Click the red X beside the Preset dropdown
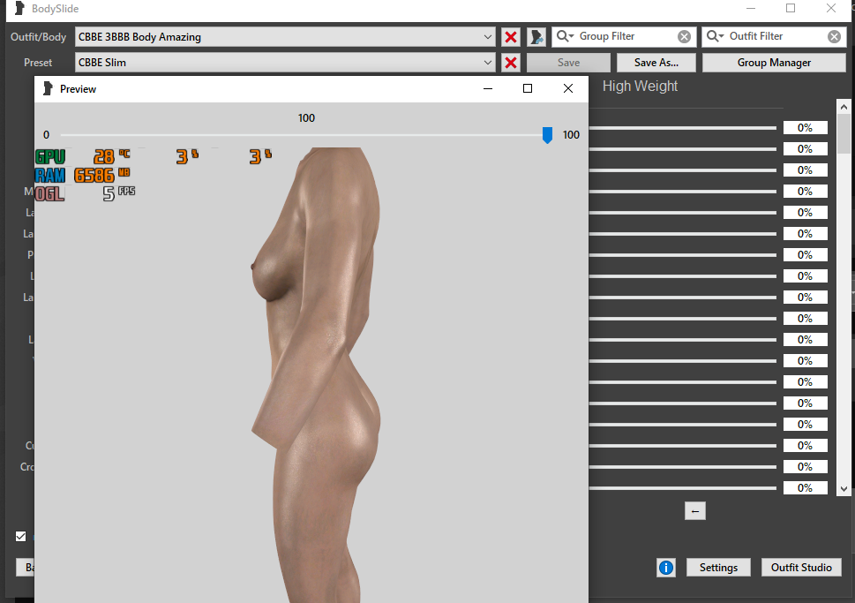This screenshot has height=603, width=855. coord(511,63)
